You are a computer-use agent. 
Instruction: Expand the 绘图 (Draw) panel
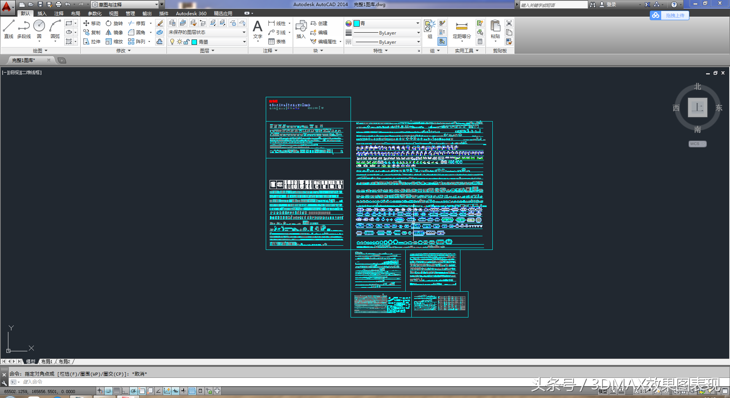(x=40, y=51)
